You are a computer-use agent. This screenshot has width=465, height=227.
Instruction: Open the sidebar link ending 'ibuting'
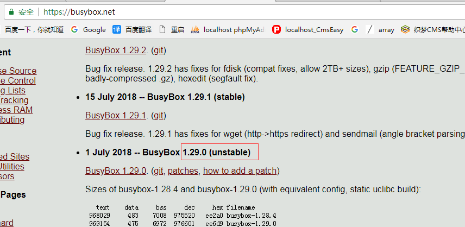pos(12,119)
